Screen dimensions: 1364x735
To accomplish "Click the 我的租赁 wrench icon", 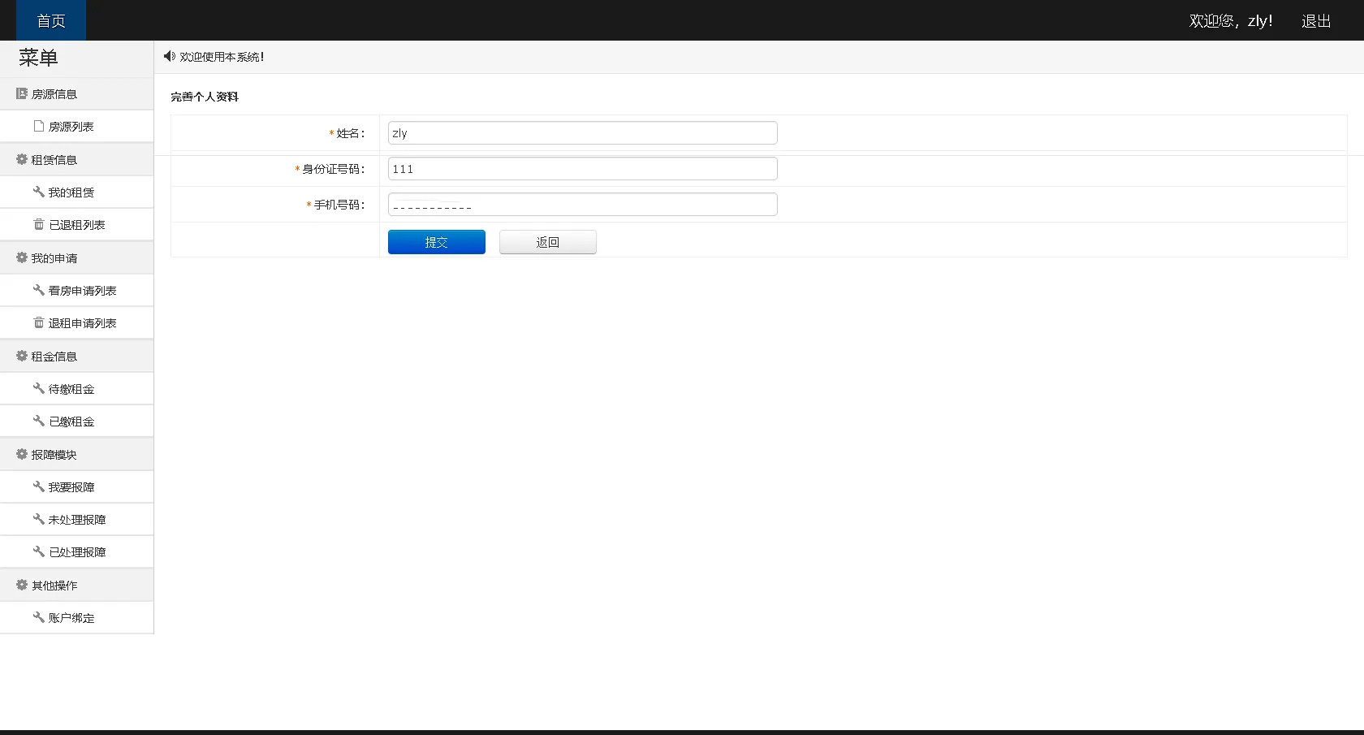I will click(x=38, y=192).
